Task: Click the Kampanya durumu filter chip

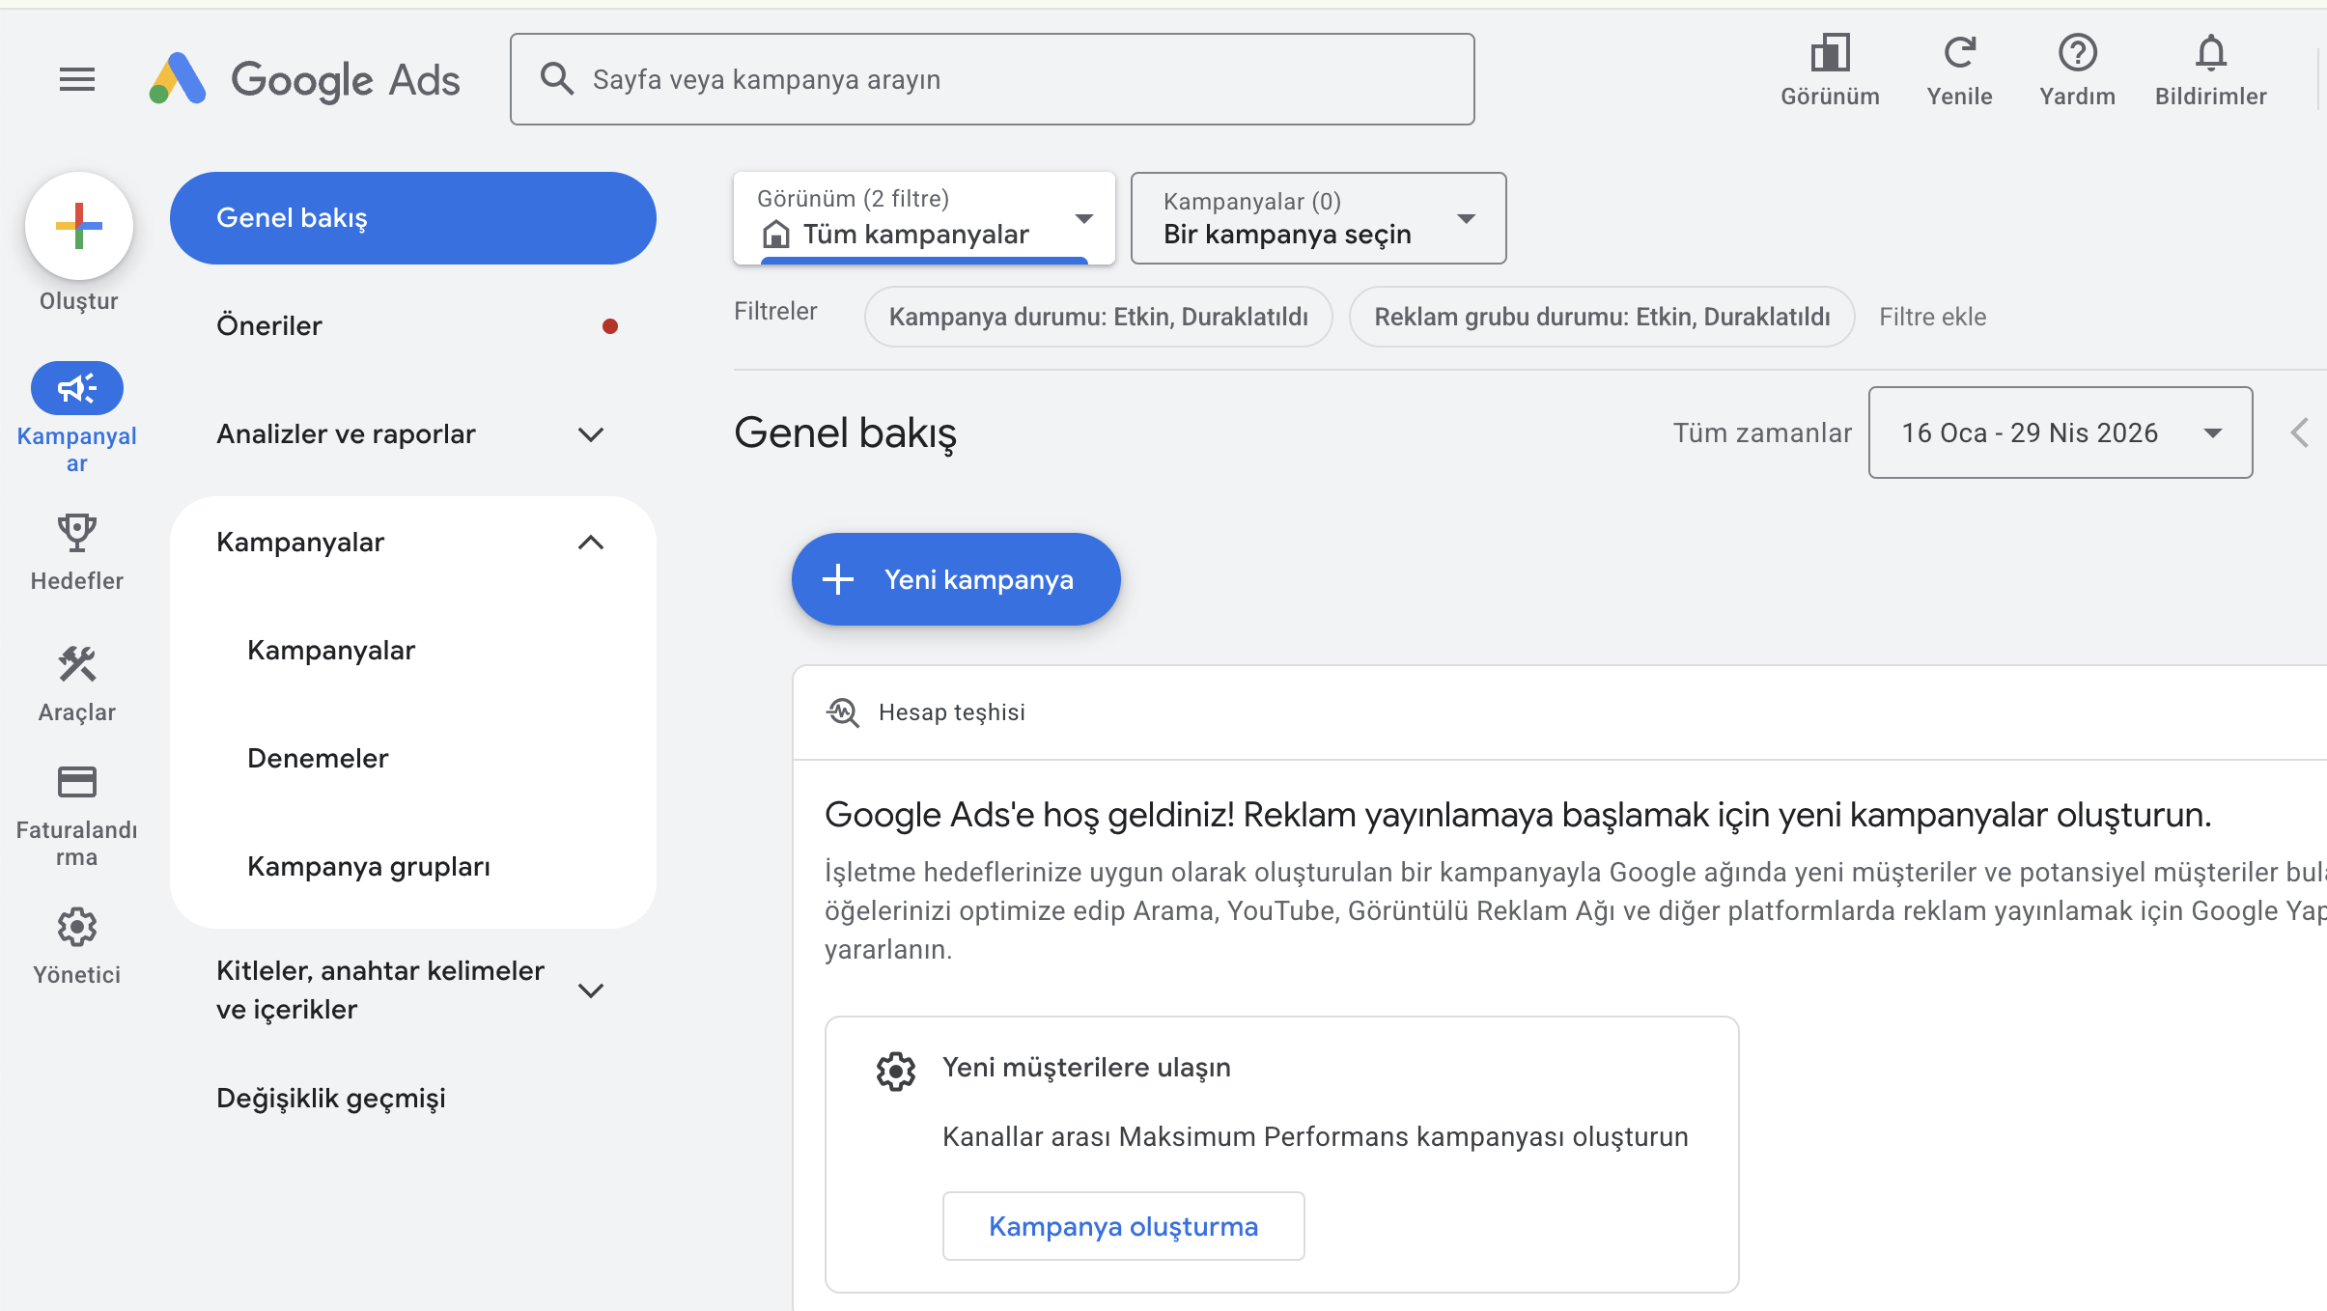Action: [x=1099, y=317]
